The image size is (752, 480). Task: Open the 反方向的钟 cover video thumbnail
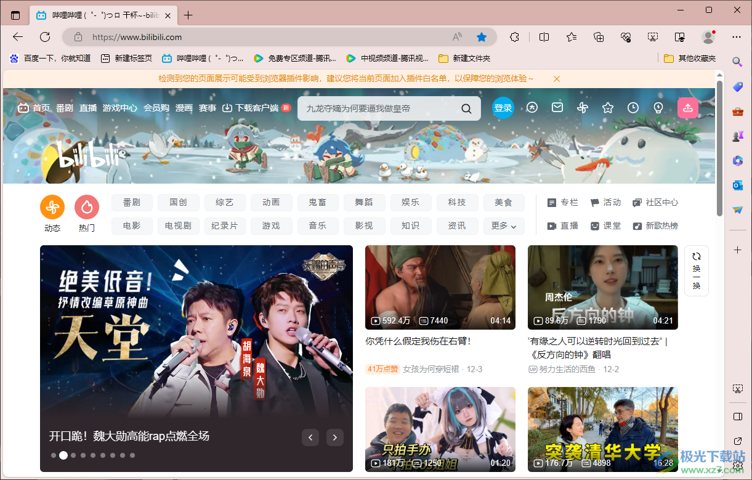tap(603, 288)
